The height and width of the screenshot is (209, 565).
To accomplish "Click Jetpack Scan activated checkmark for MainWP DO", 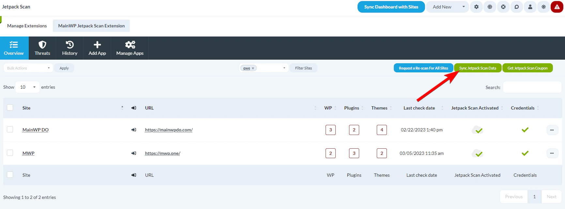I will [x=477, y=130].
